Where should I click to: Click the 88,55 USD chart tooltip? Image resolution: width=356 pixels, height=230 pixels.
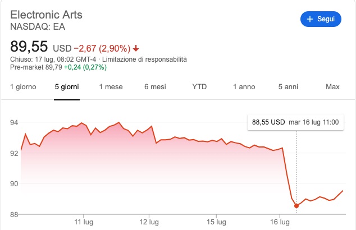point(296,122)
